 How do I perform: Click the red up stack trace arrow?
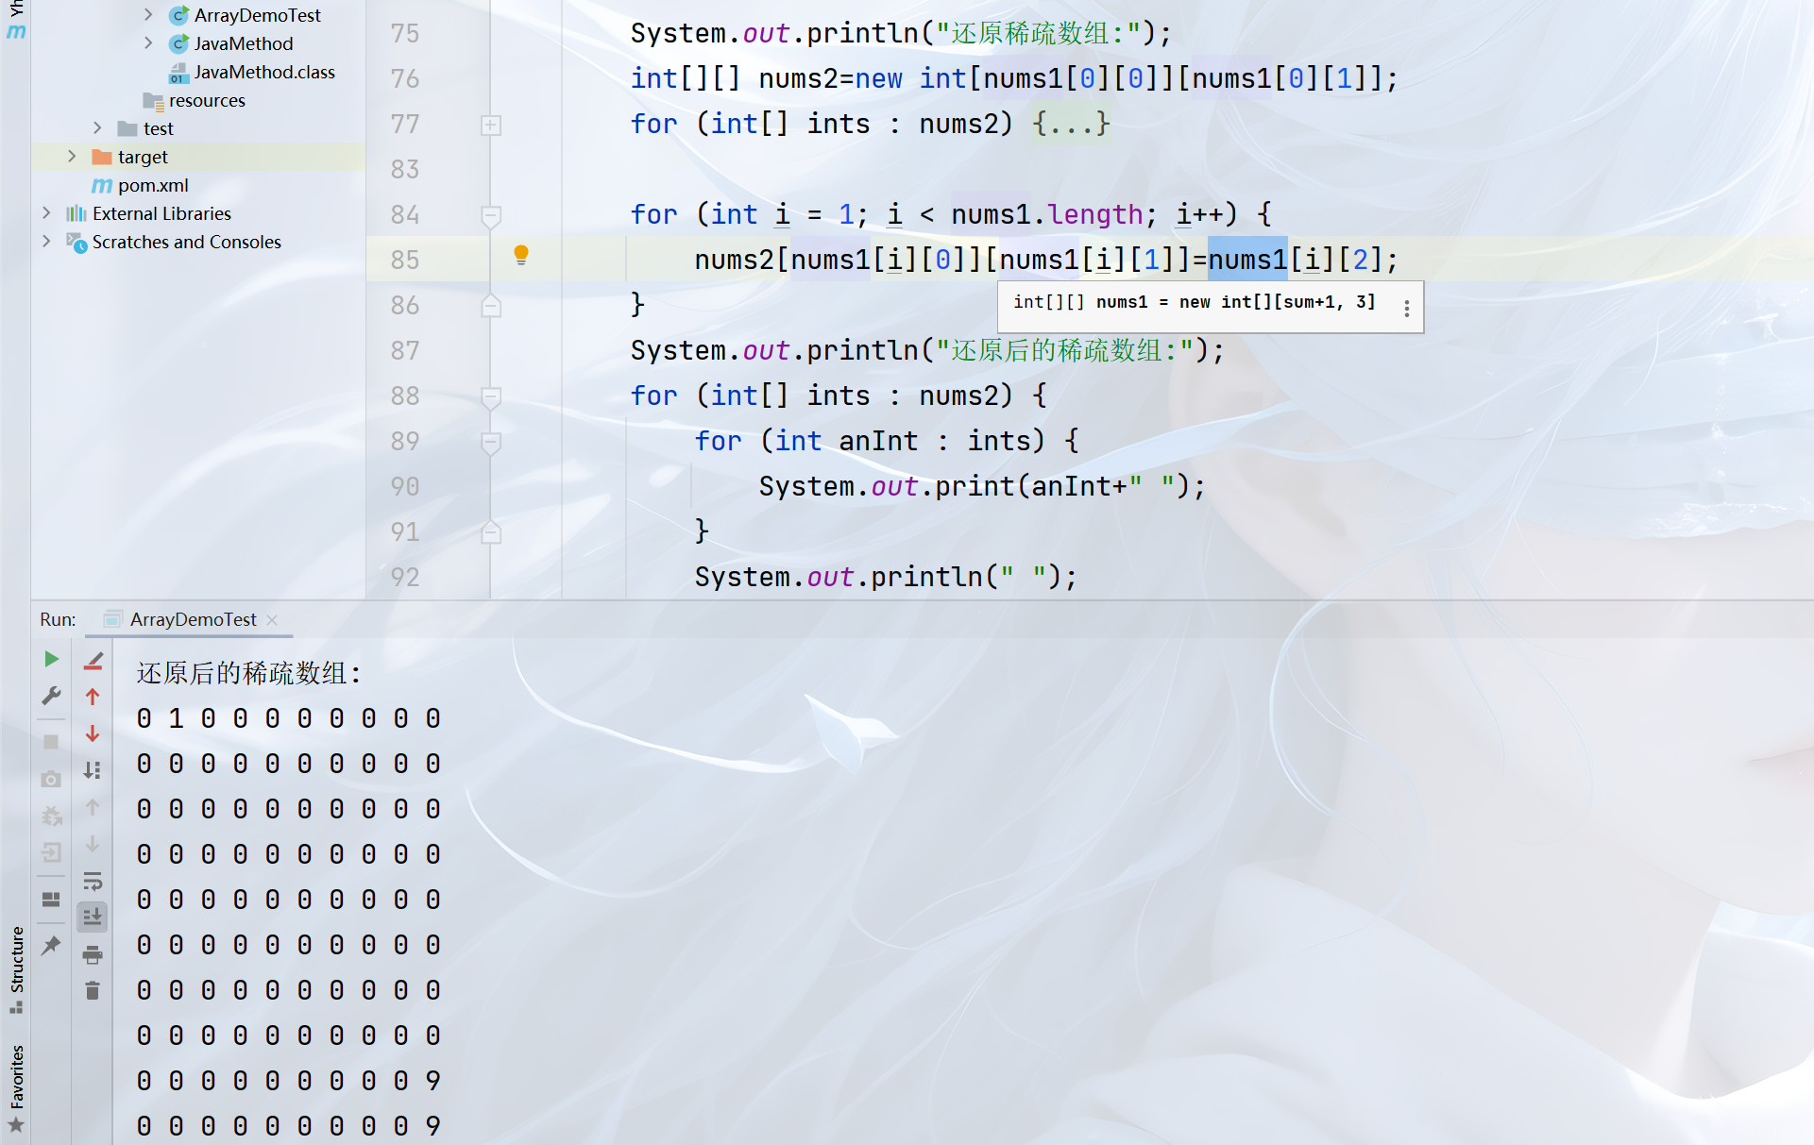pyautogui.click(x=93, y=697)
